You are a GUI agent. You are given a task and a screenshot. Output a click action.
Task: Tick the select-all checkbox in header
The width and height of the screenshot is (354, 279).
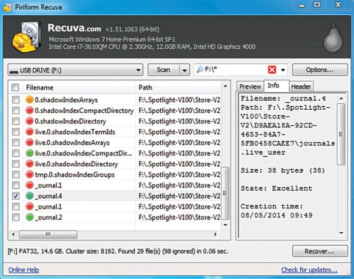[x=16, y=87]
